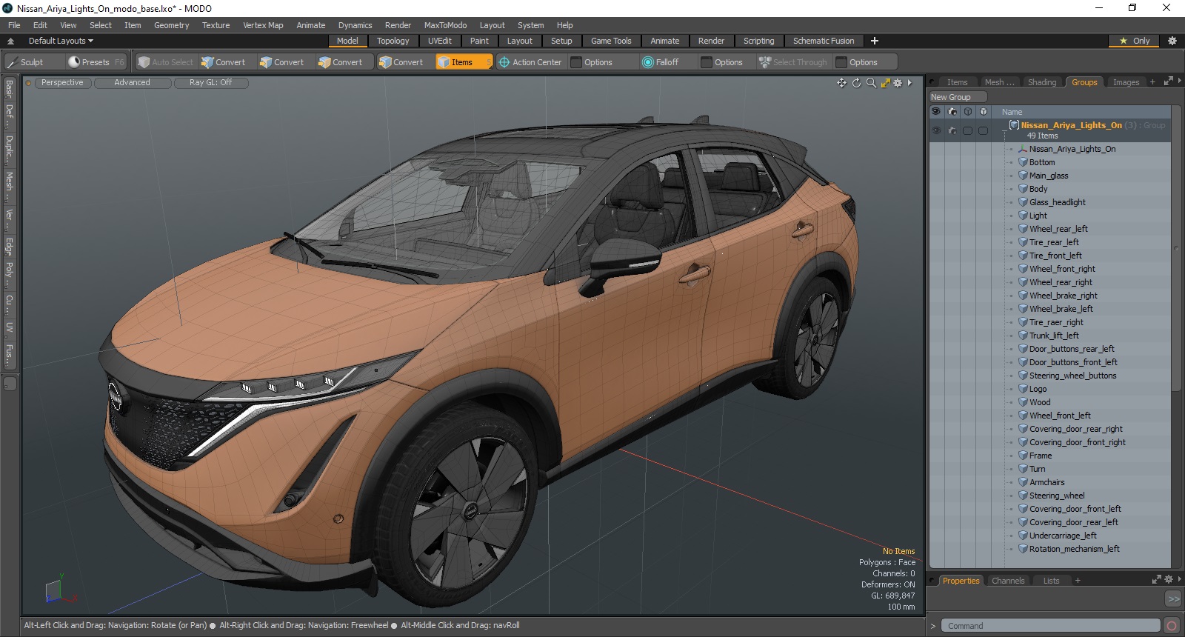1185x637 pixels.
Task: Open the Action Center options
Action: 530,62
